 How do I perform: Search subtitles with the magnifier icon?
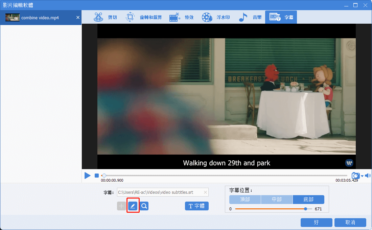144,206
